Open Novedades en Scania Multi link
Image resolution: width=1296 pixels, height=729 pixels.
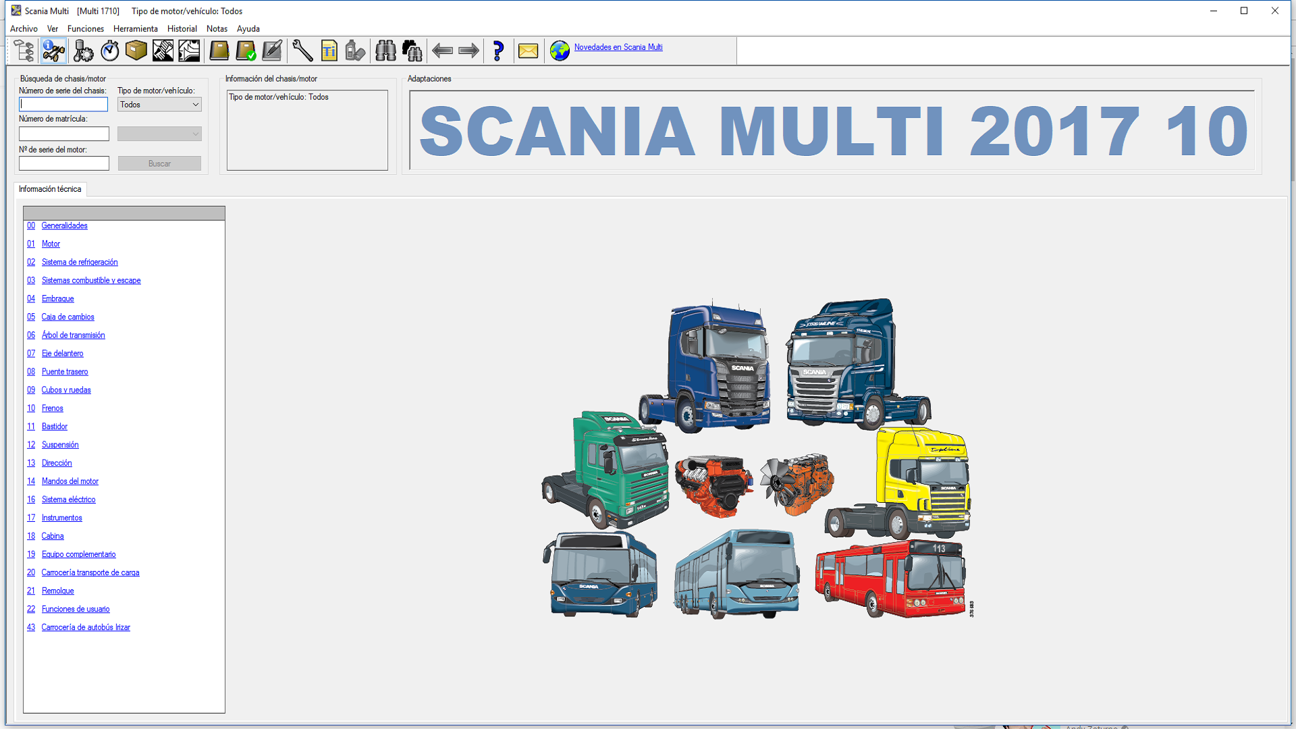(x=618, y=47)
